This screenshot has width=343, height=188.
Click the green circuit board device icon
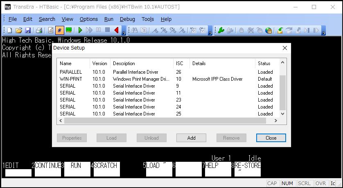(x=69, y=30)
